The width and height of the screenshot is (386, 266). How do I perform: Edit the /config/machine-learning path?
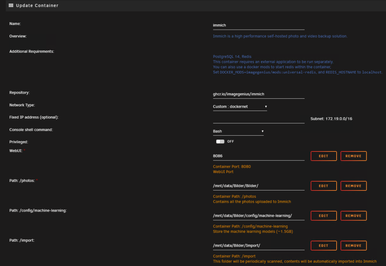pyautogui.click(x=323, y=215)
